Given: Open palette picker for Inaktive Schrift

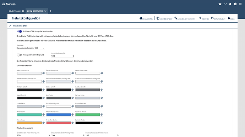Looking at the screenshot, I should coord(102,90).
